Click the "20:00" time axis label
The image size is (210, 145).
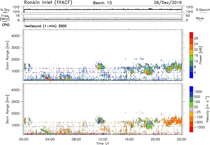(x=155, y=140)
